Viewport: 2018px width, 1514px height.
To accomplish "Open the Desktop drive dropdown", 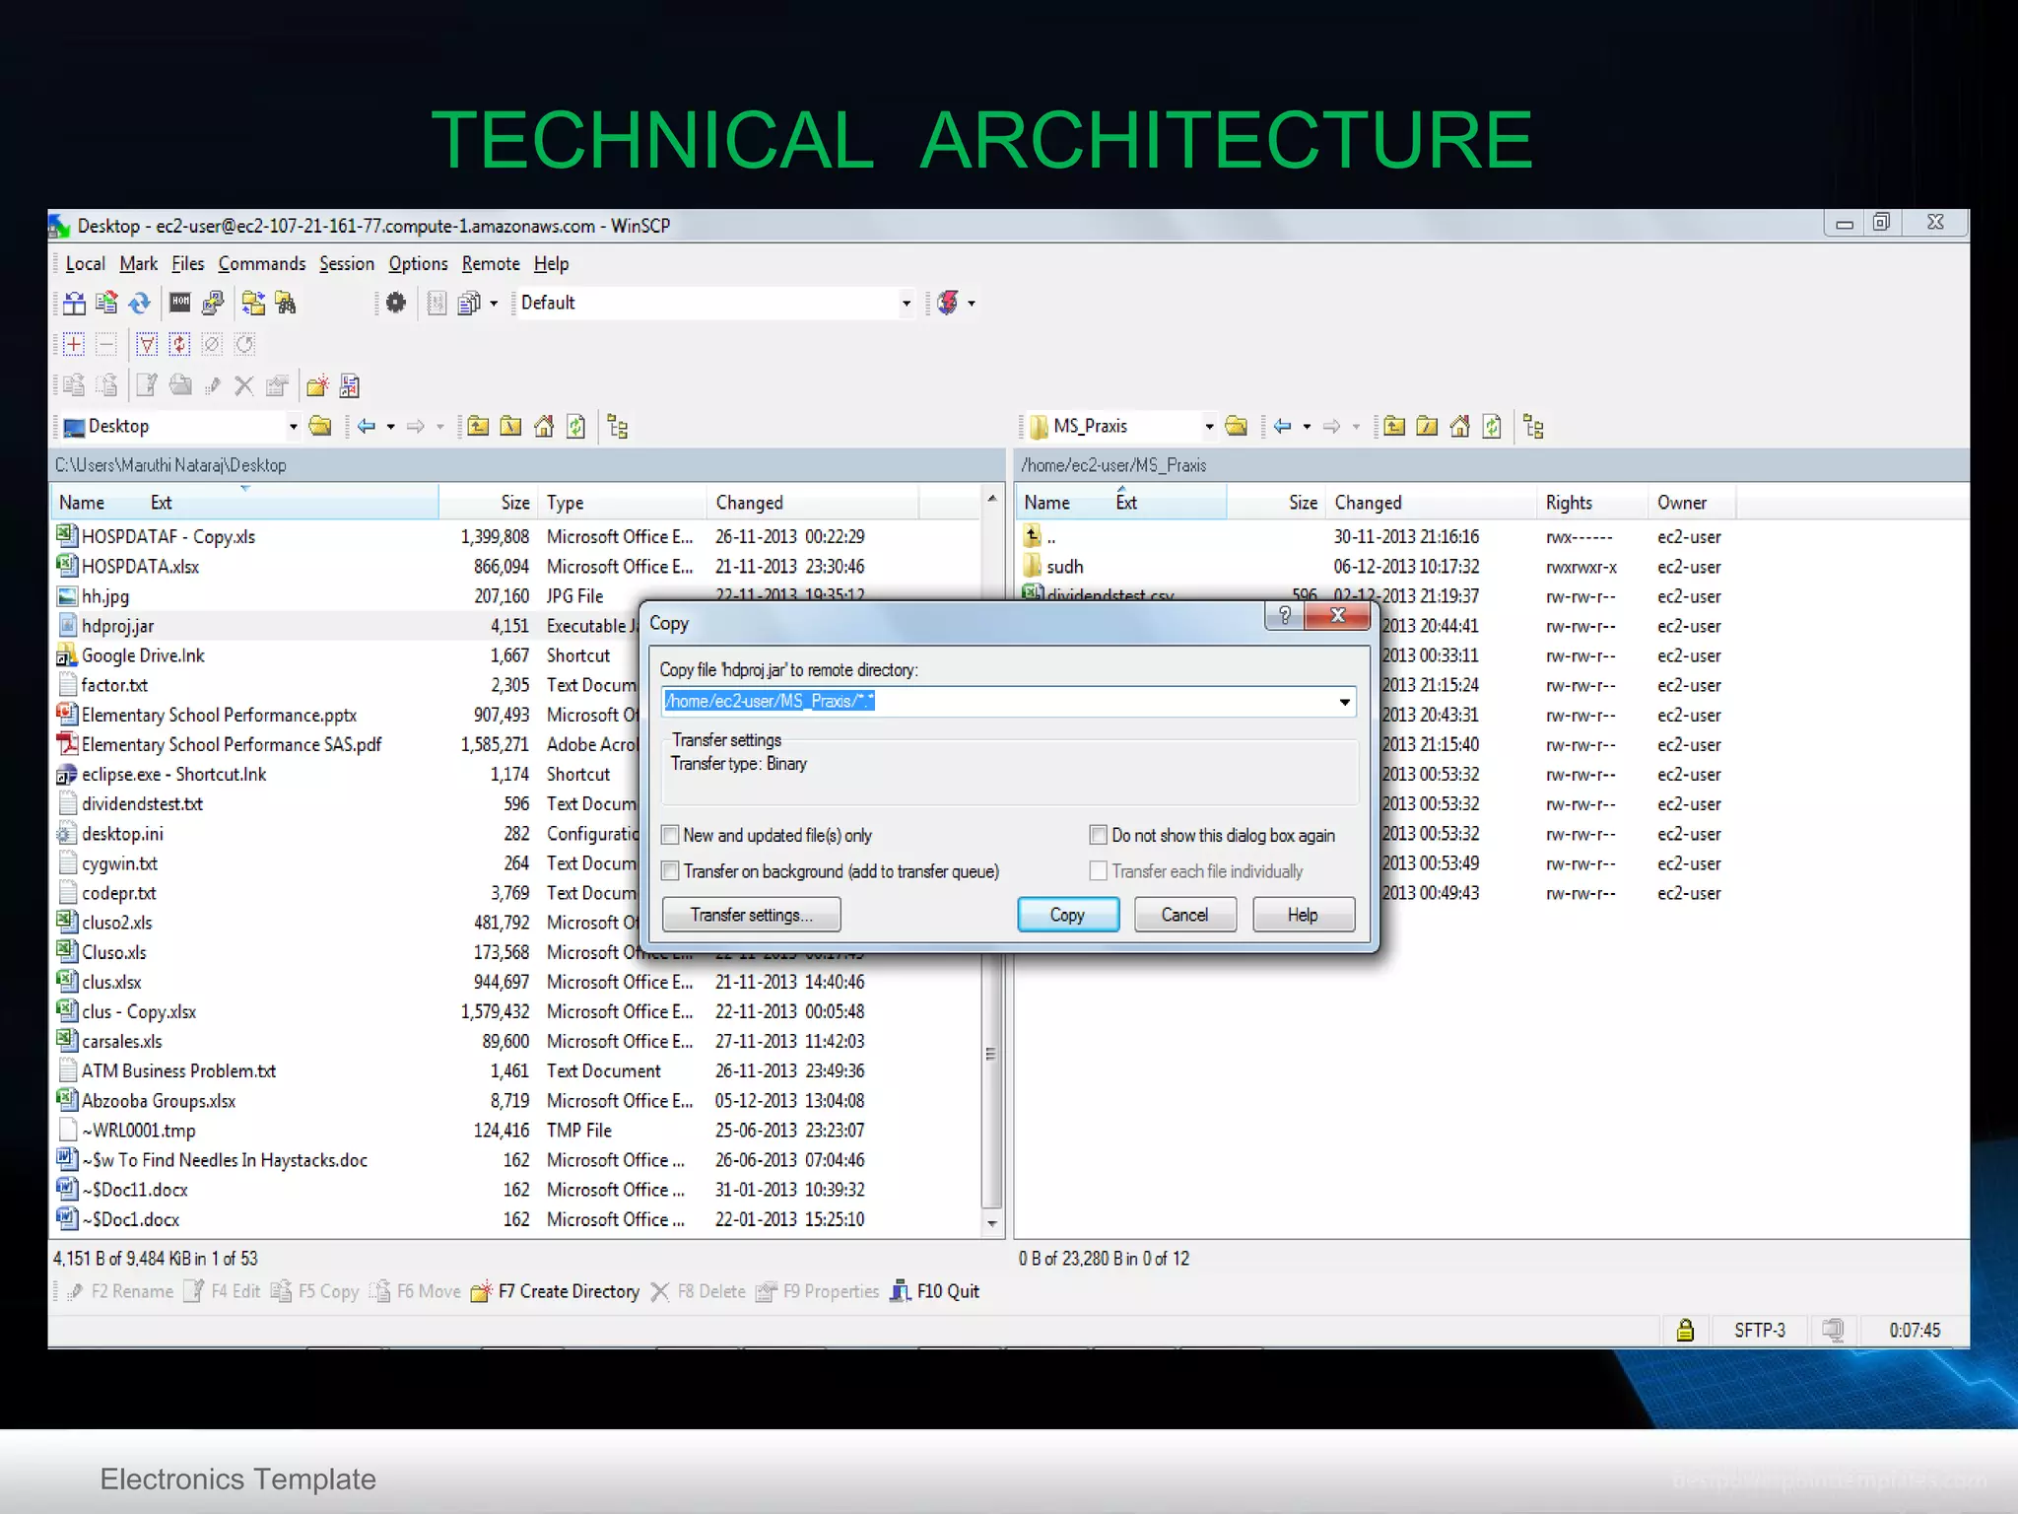I will (293, 427).
